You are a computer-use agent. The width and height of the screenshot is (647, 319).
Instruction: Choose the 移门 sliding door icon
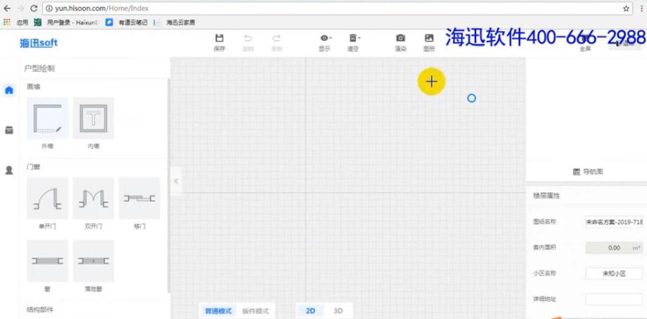click(x=139, y=198)
